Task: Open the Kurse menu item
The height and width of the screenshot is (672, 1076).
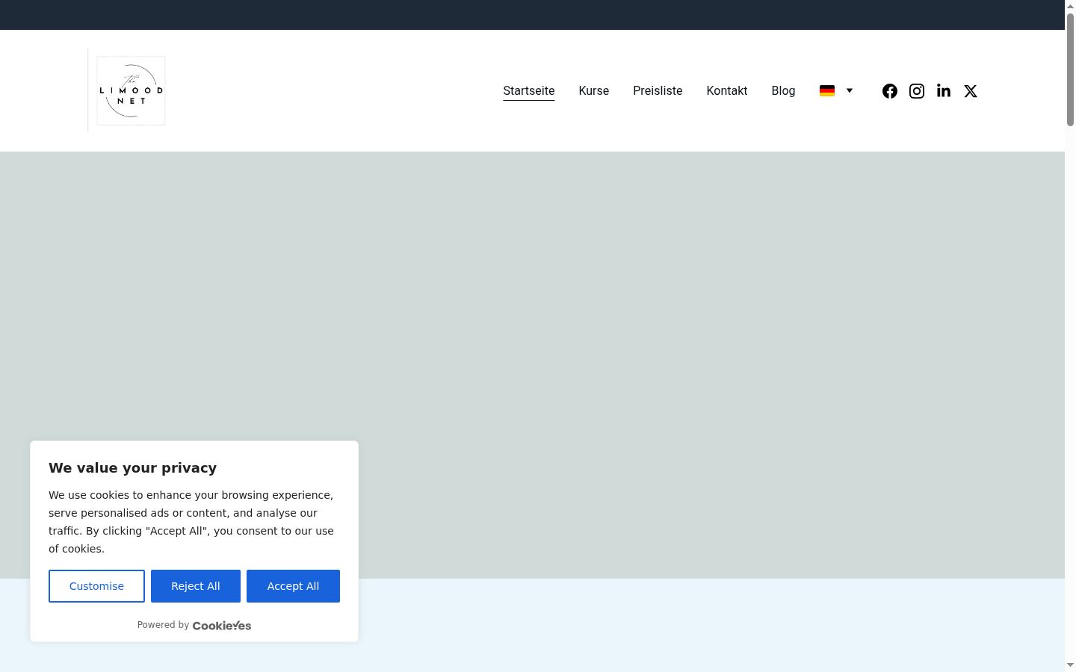Action: (x=594, y=91)
